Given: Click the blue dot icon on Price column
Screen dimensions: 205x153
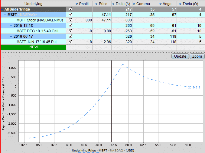Looking at the screenshot, I should point(96,4).
